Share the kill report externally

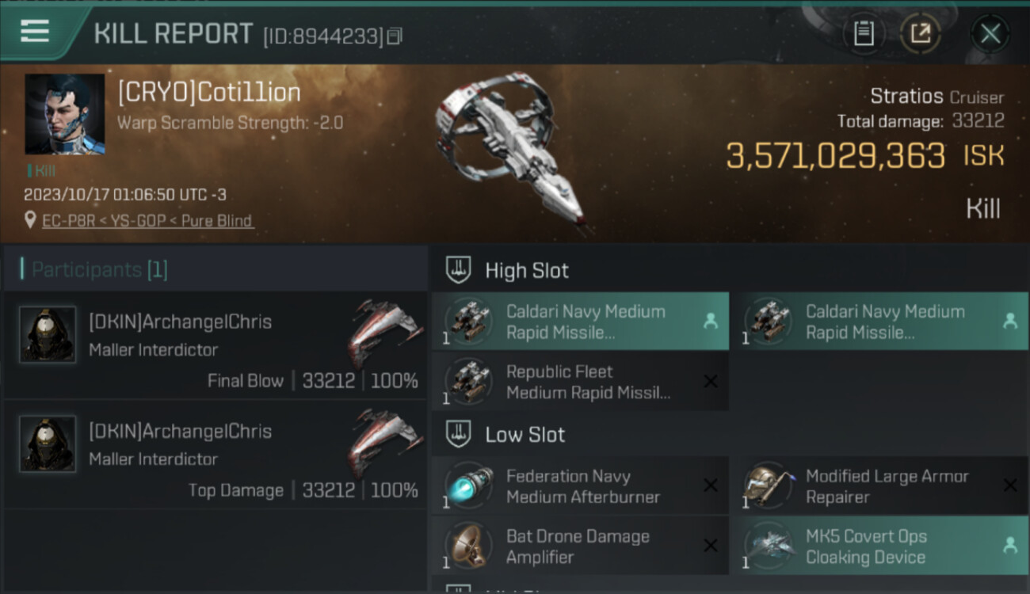point(920,33)
